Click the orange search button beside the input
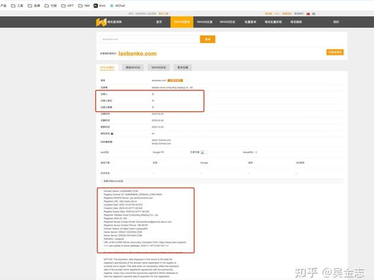The image size is (374, 280). (208, 39)
